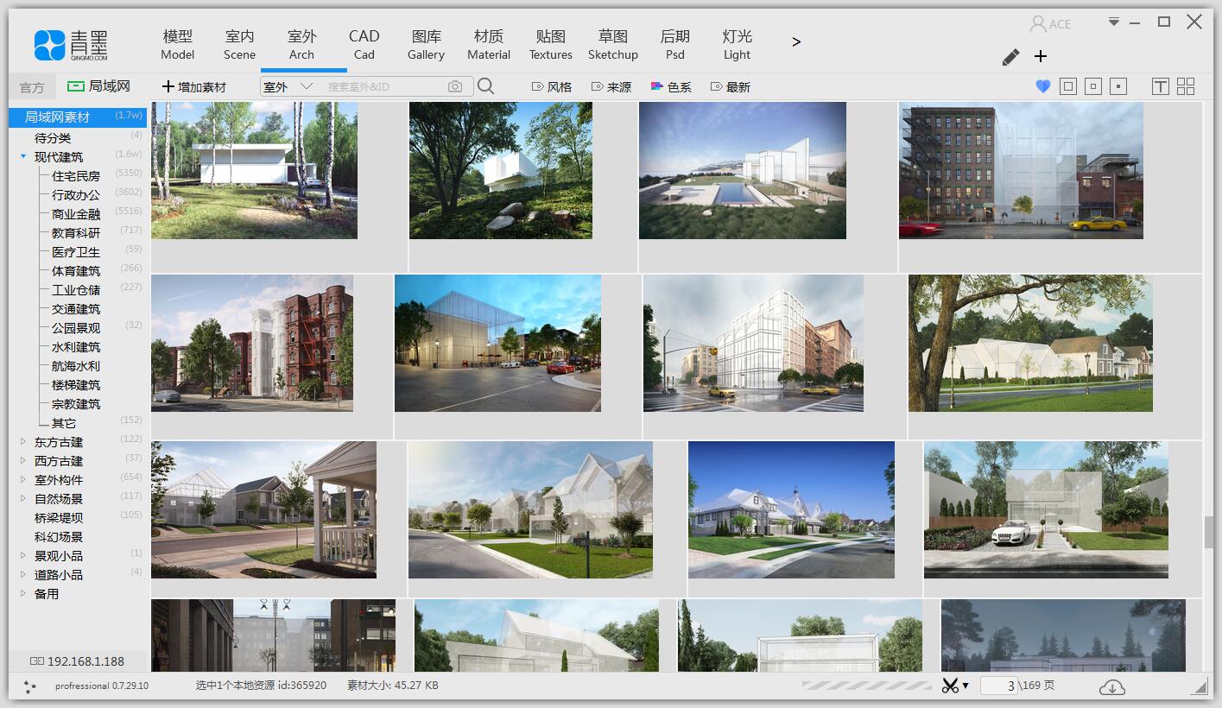Expand the 室外构件 tree node
Image resolution: width=1222 pixels, height=708 pixels.
coord(24,479)
